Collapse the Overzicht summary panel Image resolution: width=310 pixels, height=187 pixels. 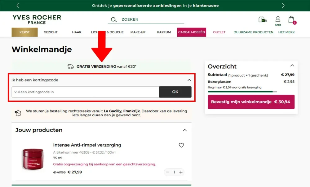coord(292,65)
